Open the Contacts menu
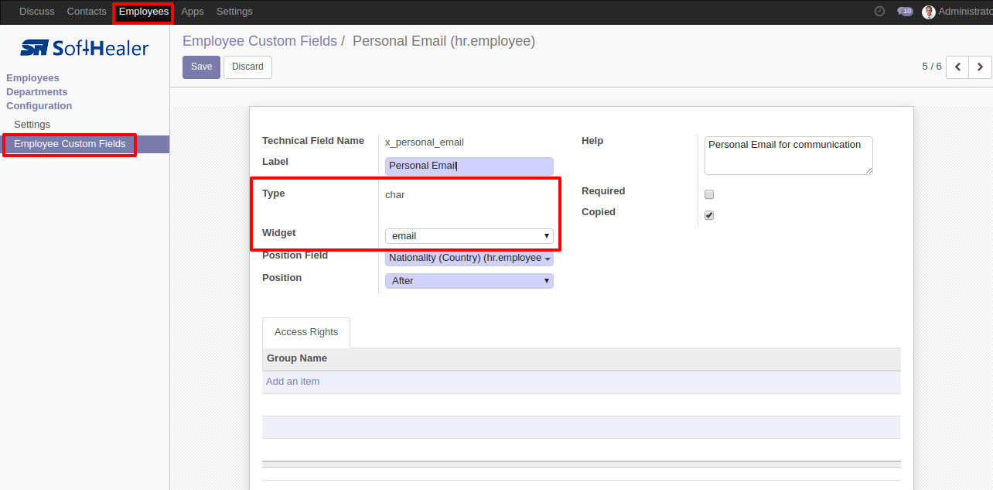 (87, 12)
